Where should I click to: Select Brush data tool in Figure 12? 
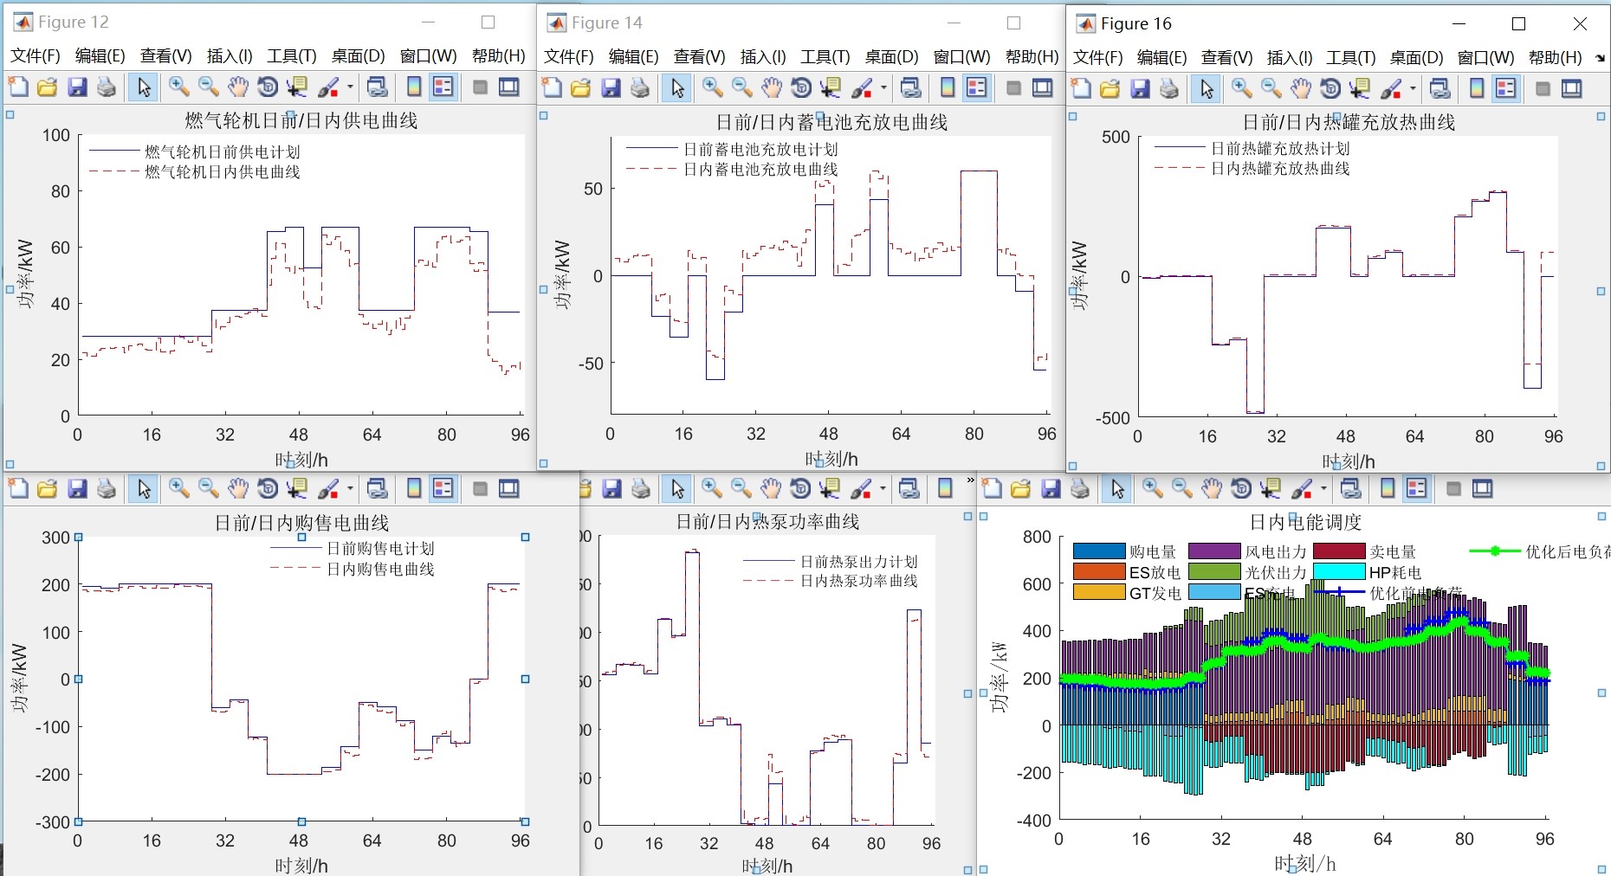click(329, 87)
